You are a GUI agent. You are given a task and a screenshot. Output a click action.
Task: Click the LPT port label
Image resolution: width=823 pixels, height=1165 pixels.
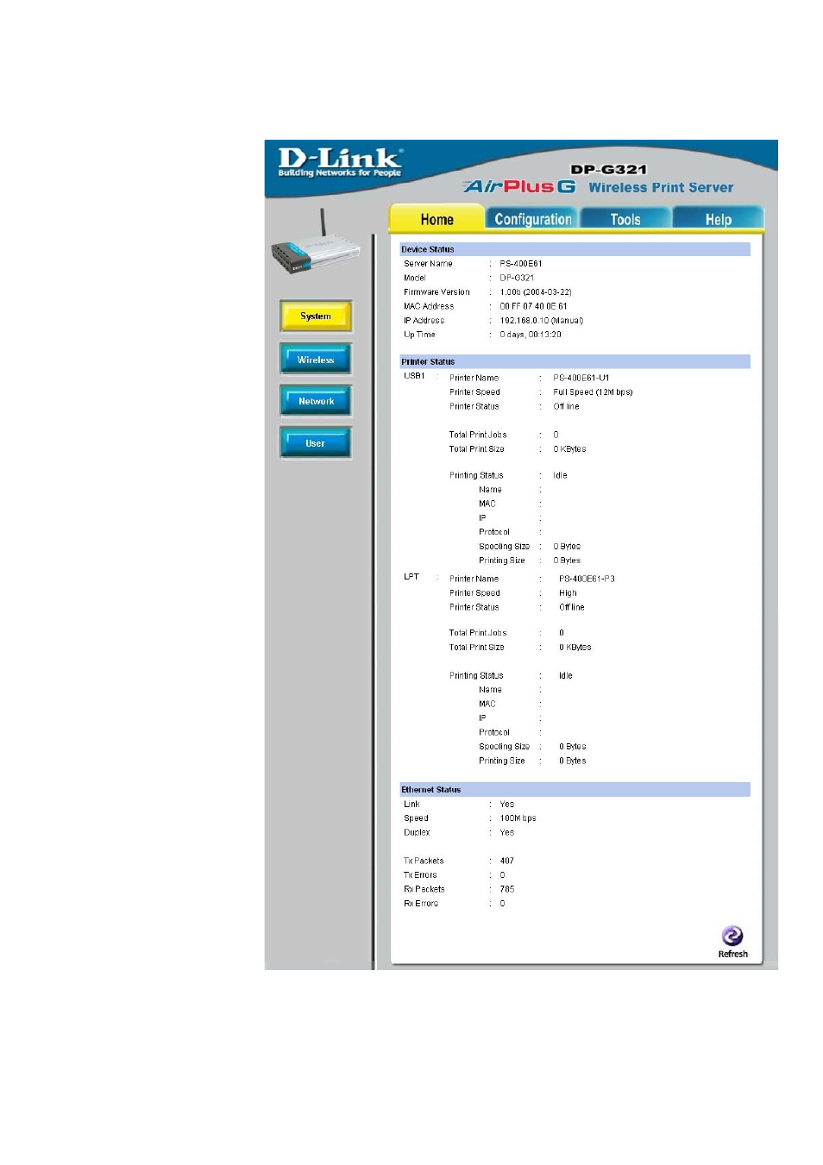(x=411, y=577)
